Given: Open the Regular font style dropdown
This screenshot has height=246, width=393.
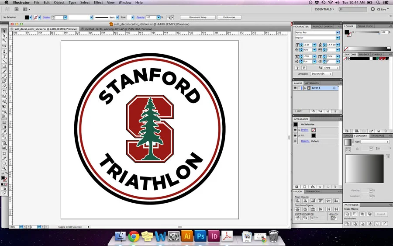Looking at the screenshot, I should point(338,38).
